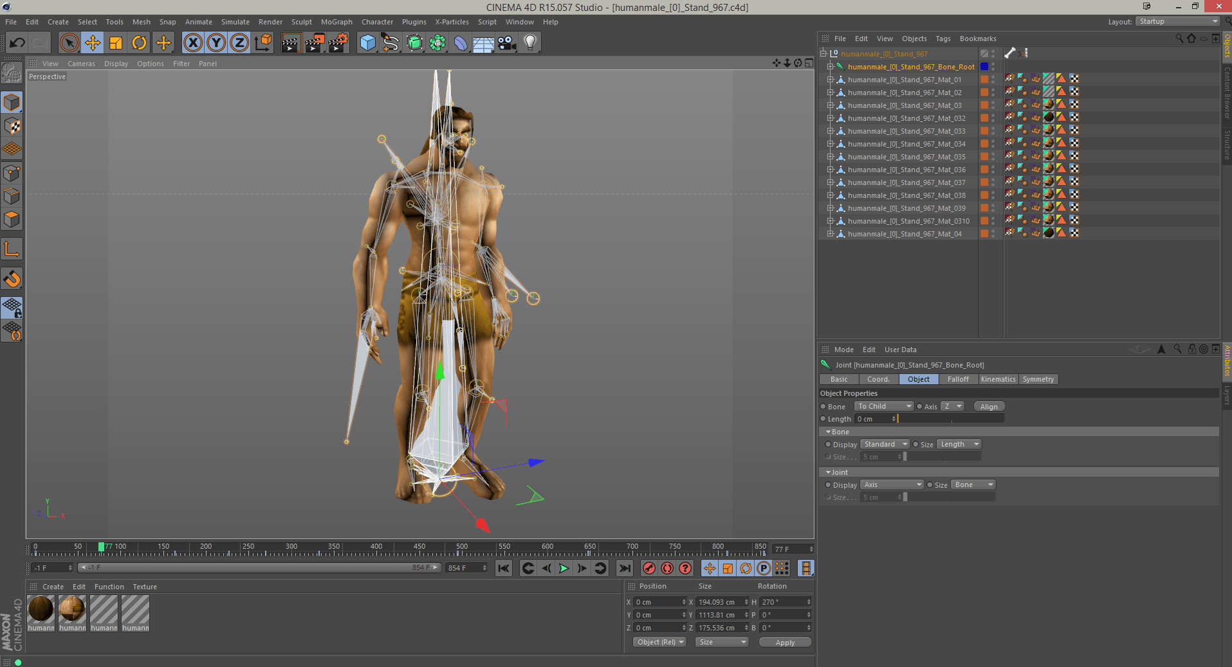Image resolution: width=1232 pixels, height=667 pixels.
Task: Switch to the Kinematics tab
Action: pos(998,379)
